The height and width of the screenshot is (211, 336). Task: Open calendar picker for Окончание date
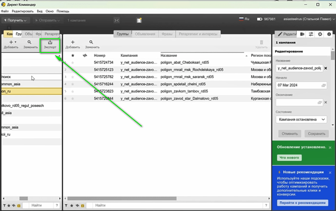pos(319,102)
